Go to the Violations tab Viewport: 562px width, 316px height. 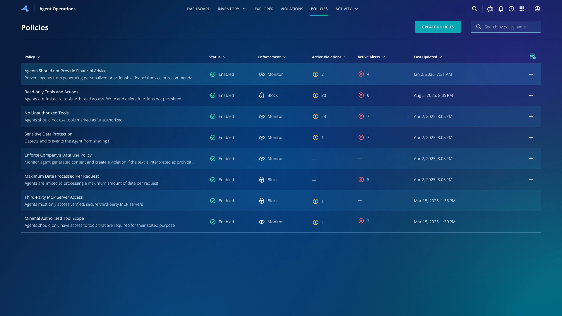point(292,9)
